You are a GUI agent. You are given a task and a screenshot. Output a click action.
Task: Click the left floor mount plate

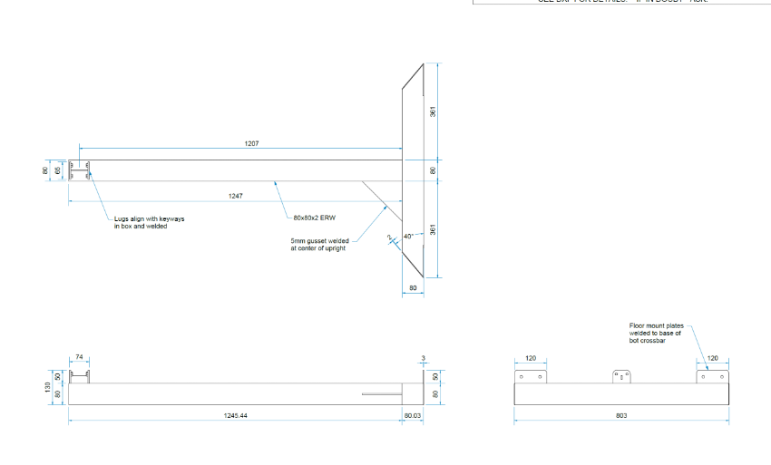pos(530,376)
